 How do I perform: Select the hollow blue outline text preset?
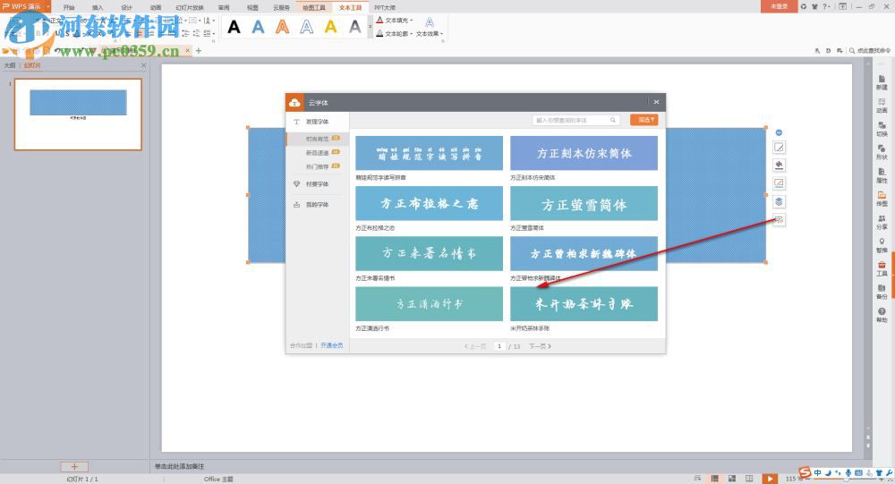306,27
